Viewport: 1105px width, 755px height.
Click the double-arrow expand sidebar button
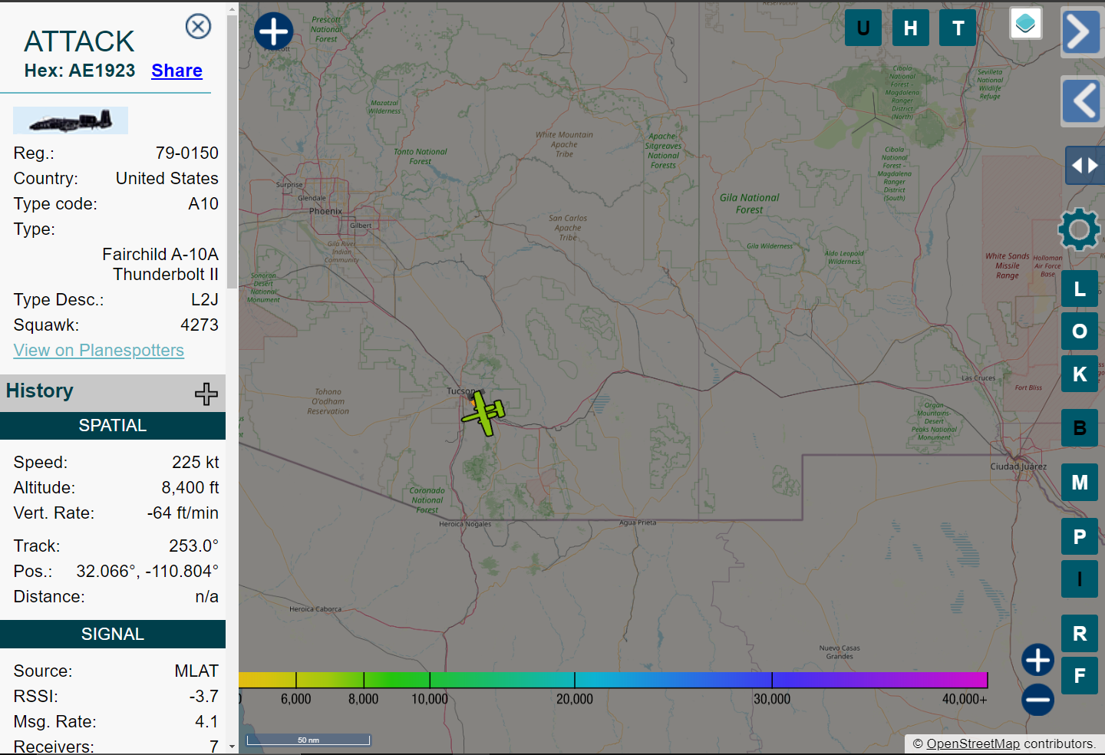point(1084,165)
